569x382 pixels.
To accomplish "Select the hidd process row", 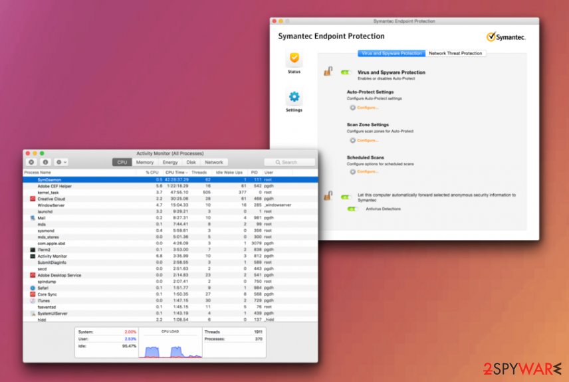I will (170, 320).
